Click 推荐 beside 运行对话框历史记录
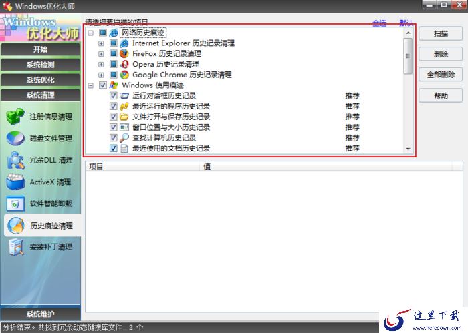The image size is (468, 333). 352,95
